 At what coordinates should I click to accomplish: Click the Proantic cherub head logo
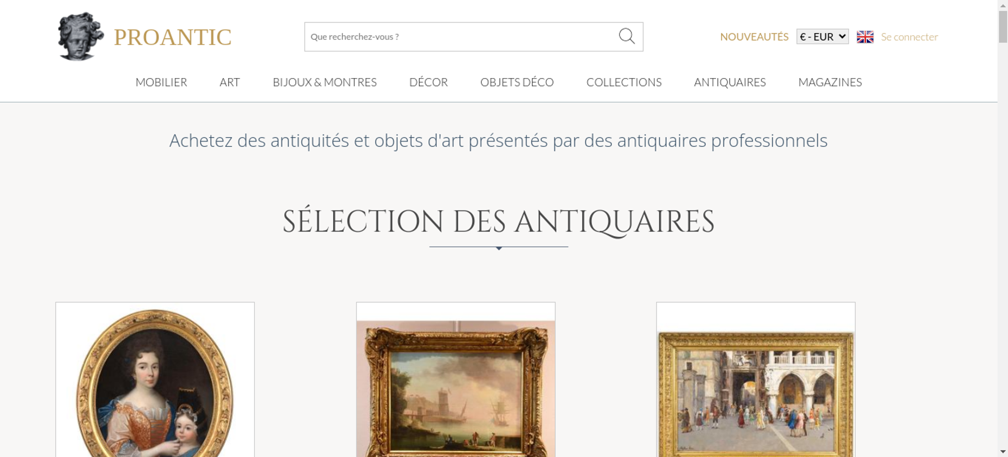(x=81, y=36)
